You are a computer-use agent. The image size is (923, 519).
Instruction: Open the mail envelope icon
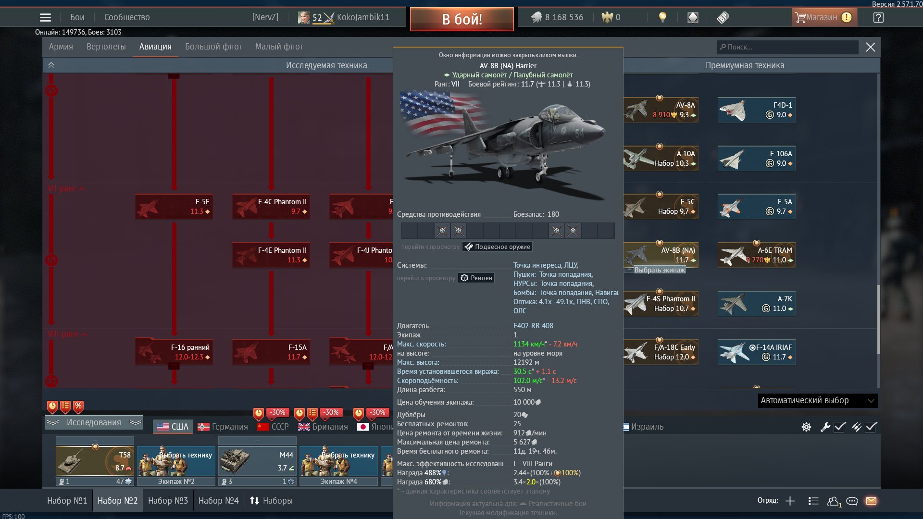pos(871,501)
